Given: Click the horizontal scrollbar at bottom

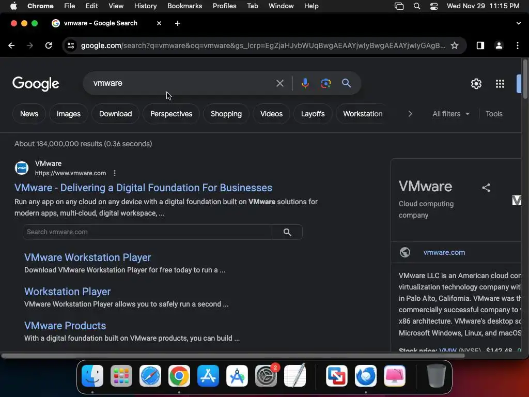Looking at the screenshot, I should pyautogui.click(x=233, y=356).
